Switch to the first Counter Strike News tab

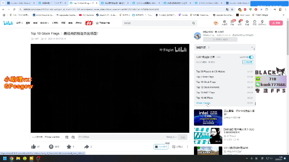click(x=21, y=3)
